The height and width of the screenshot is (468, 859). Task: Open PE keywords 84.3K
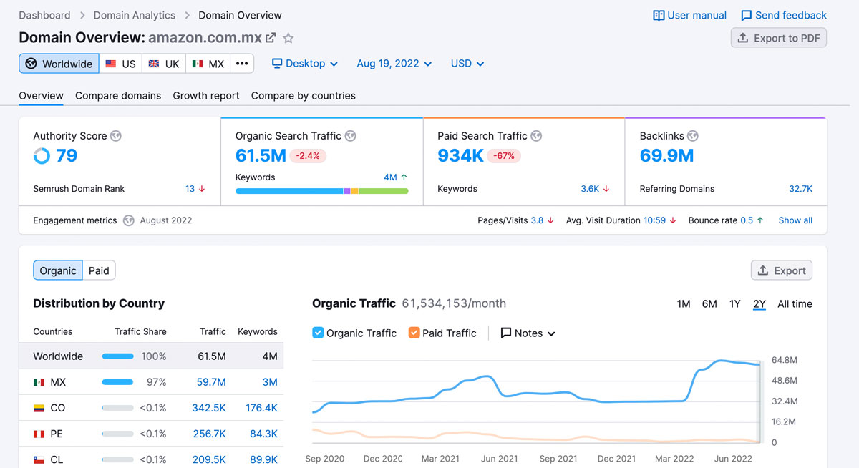[x=263, y=434]
